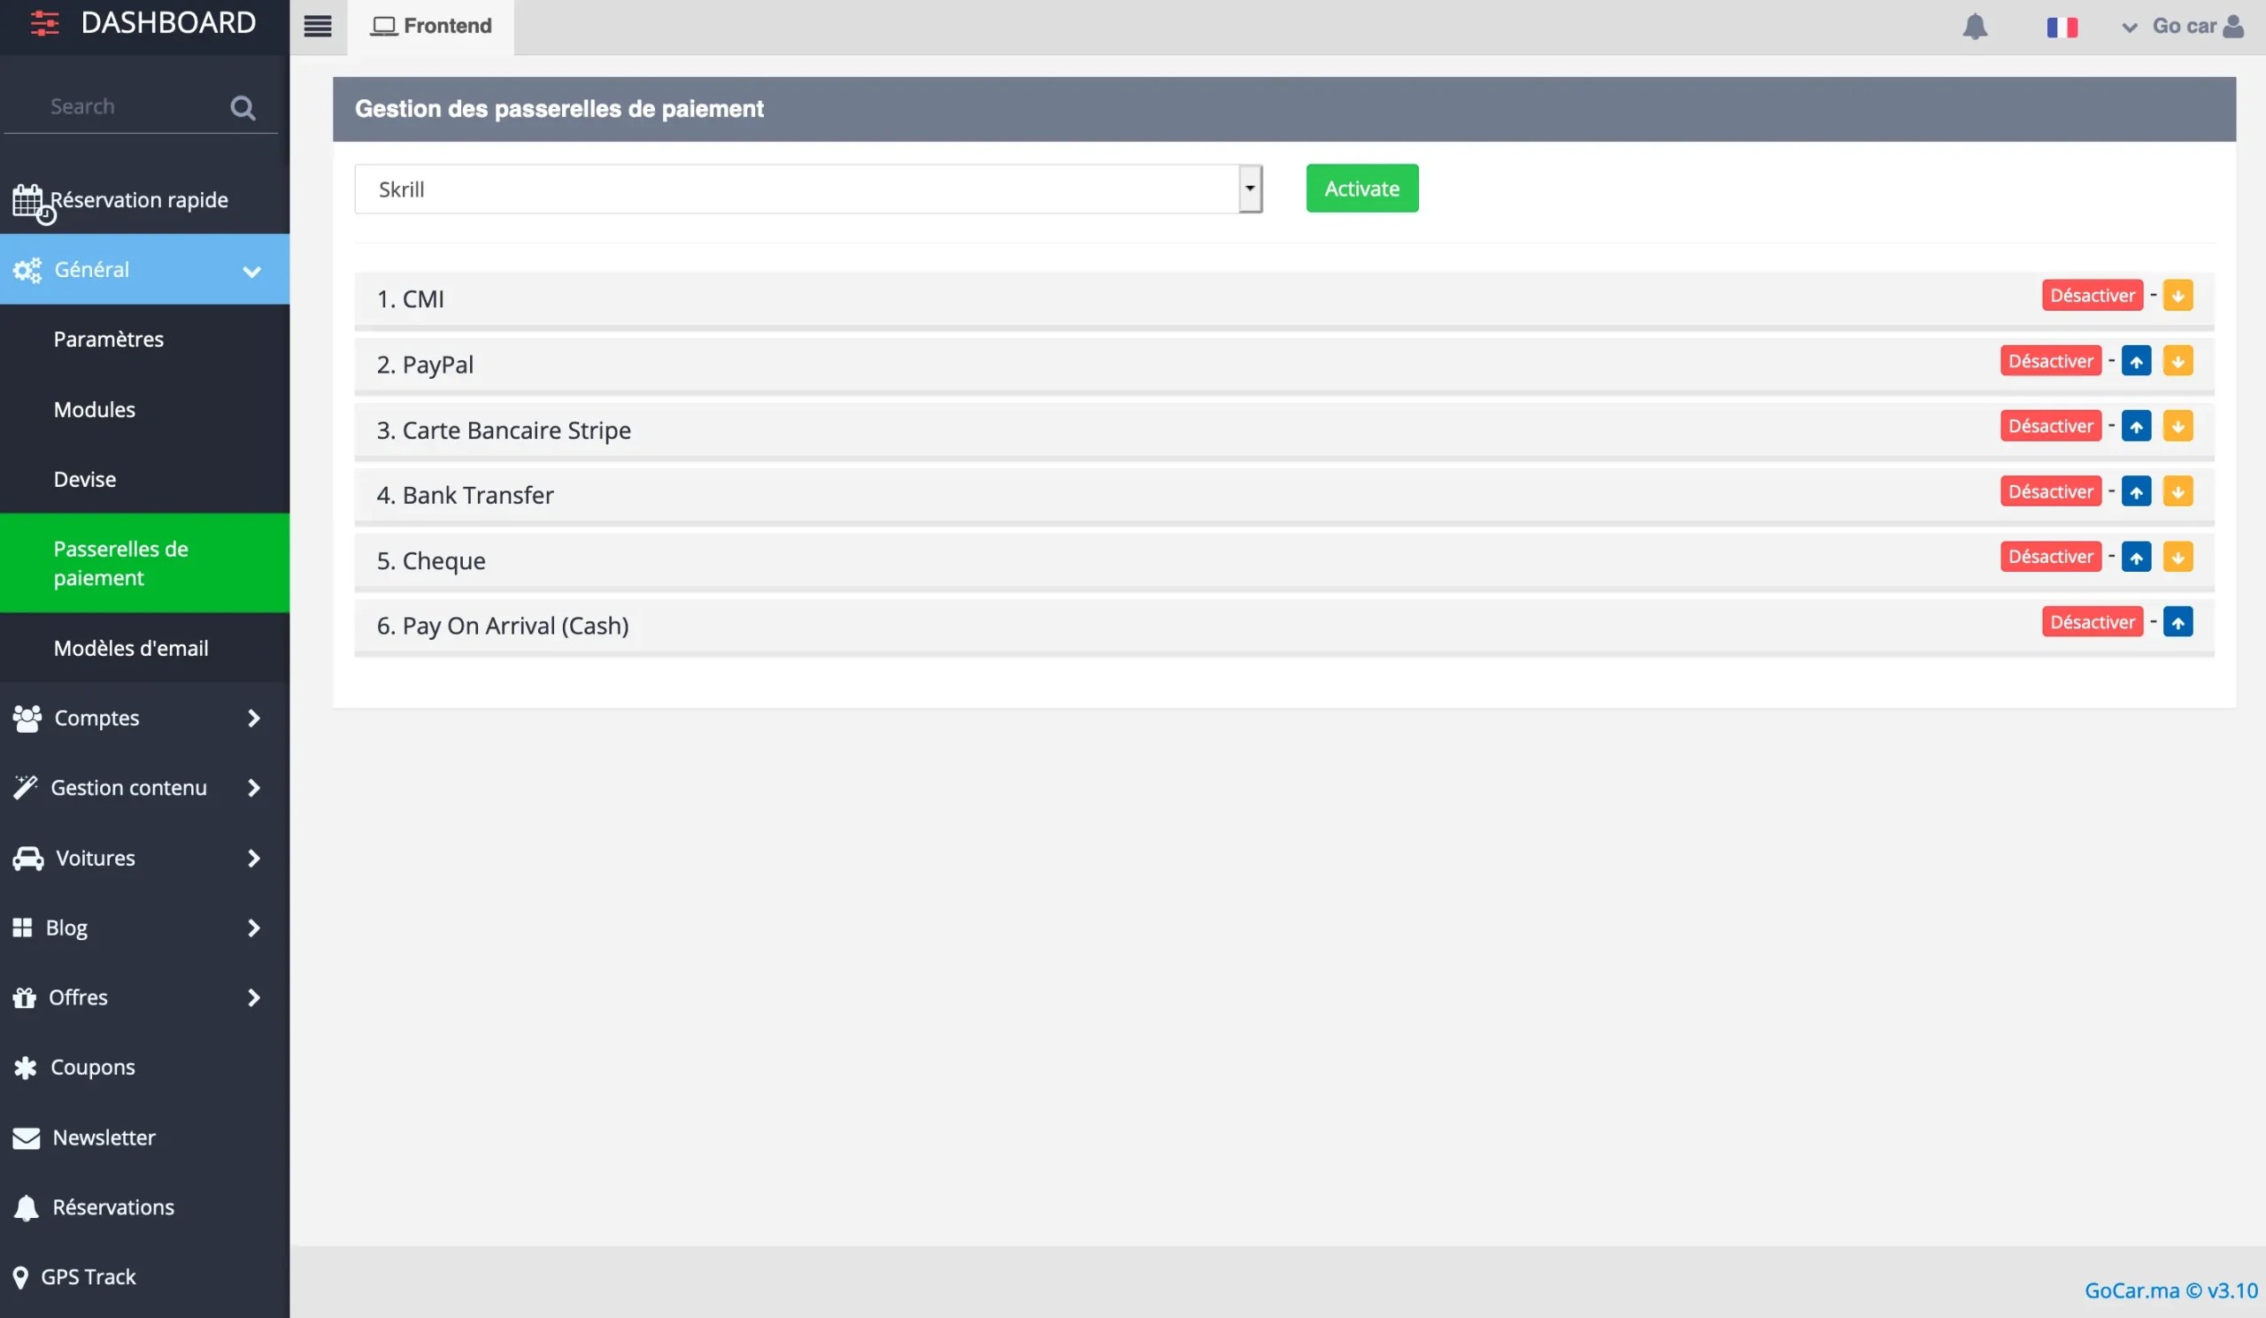This screenshot has height=1318, width=2266.
Task: Switch to the Frontend tab
Action: click(431, 27)
